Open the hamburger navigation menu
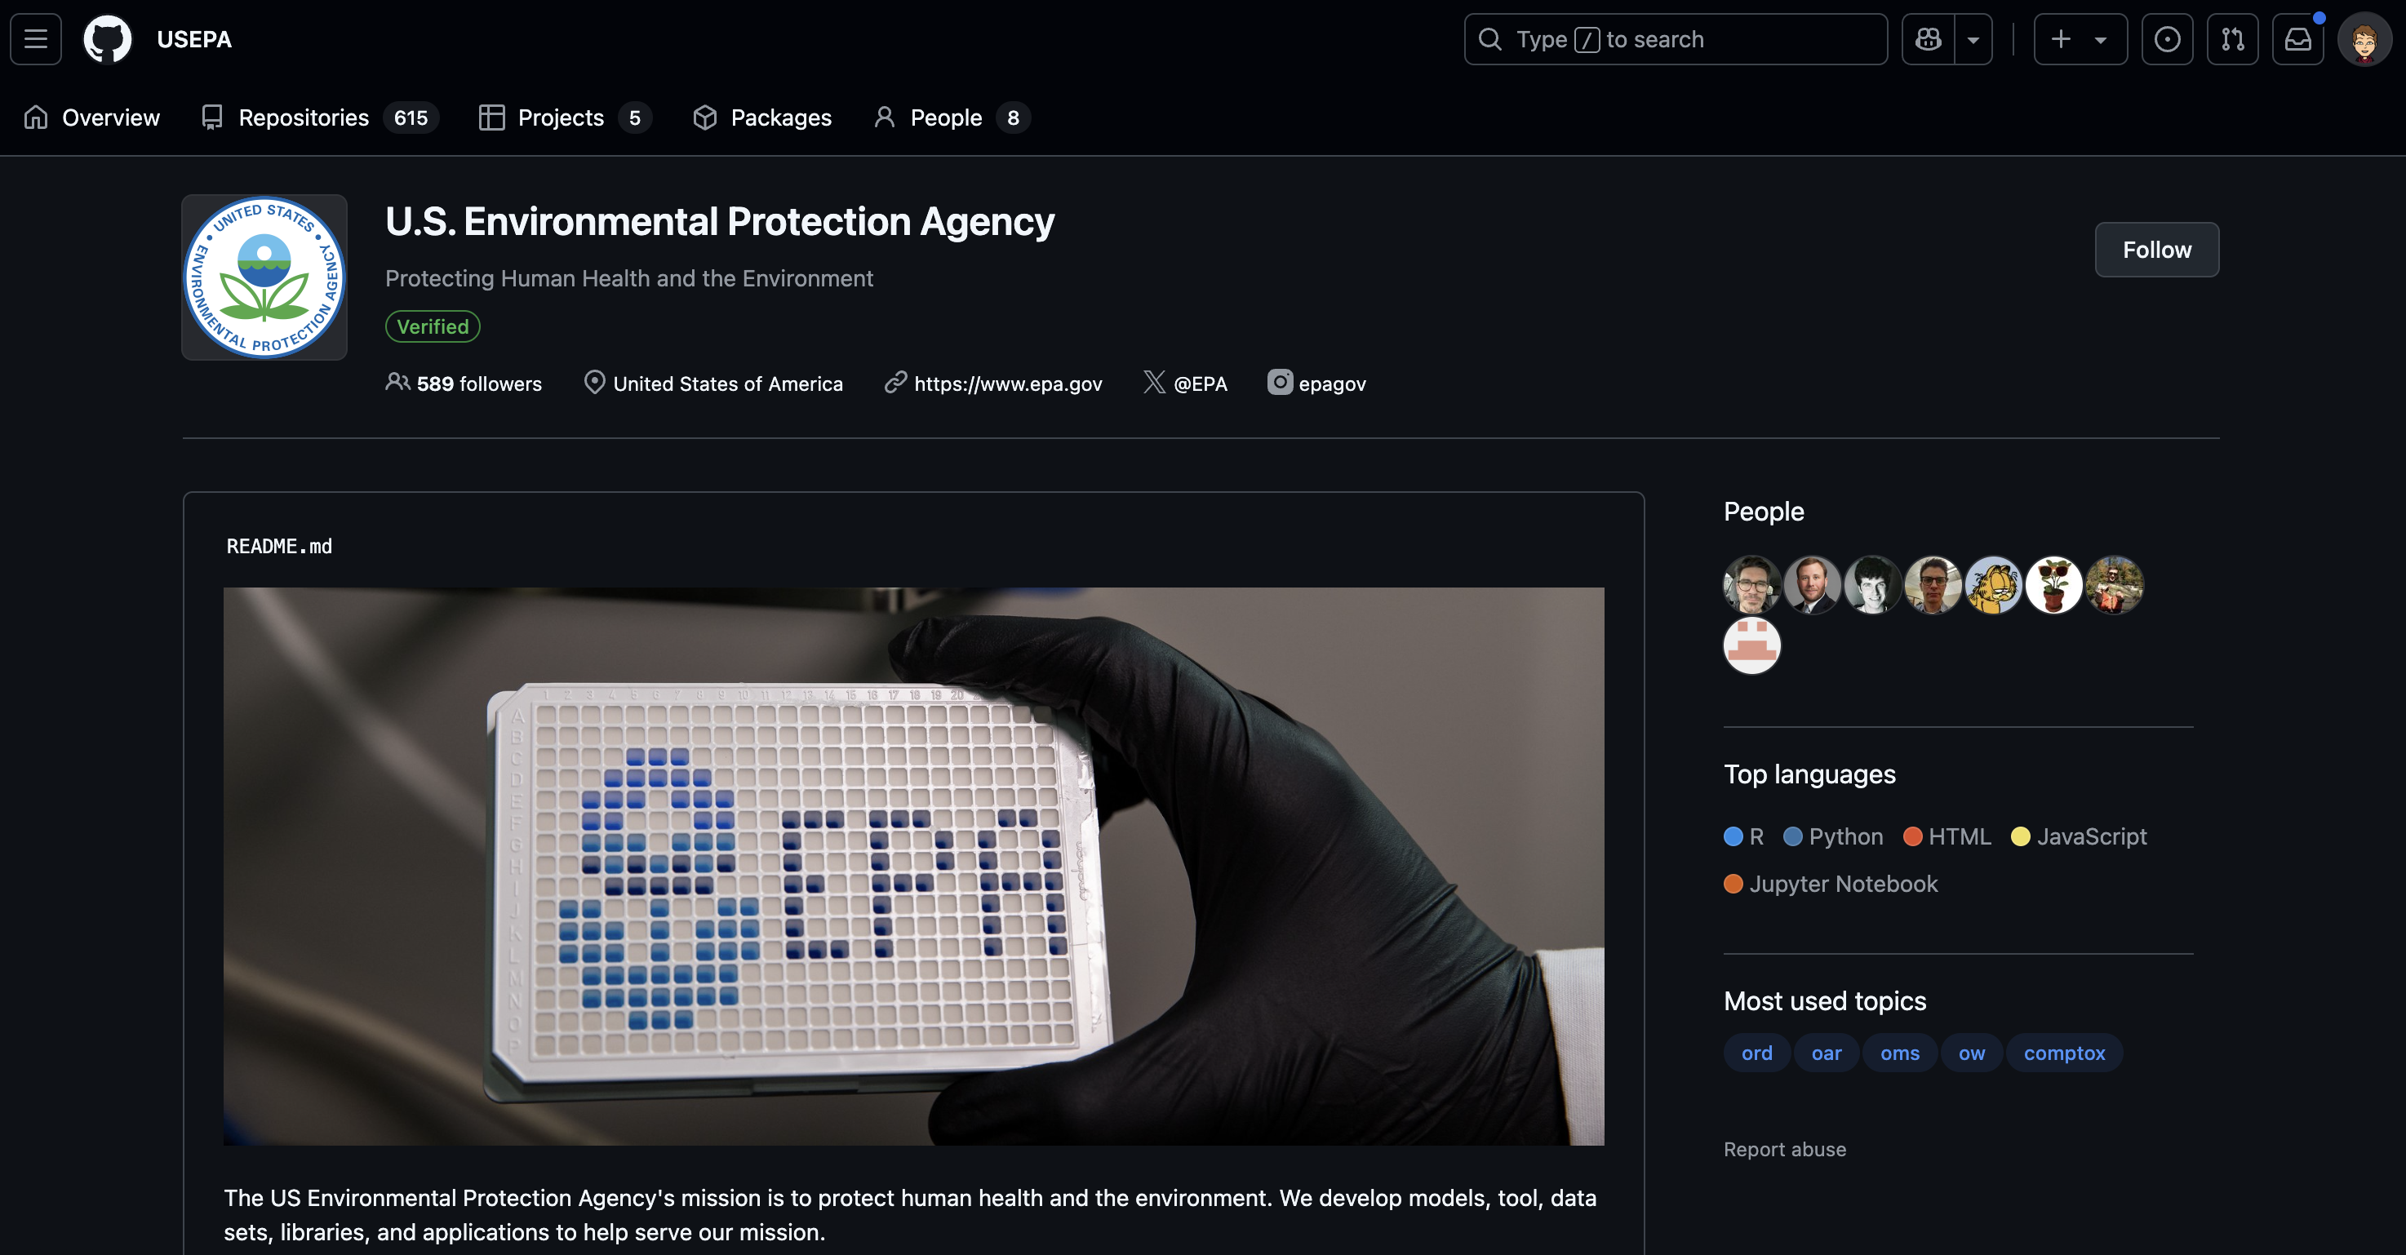The width and height of the screenshot is (2406, 1255). pos(35,39)
